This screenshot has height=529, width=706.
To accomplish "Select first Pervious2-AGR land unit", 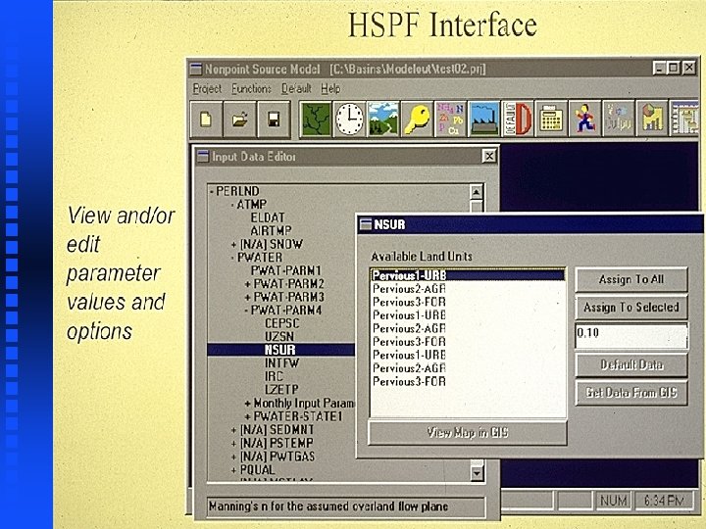I will 468,289.
